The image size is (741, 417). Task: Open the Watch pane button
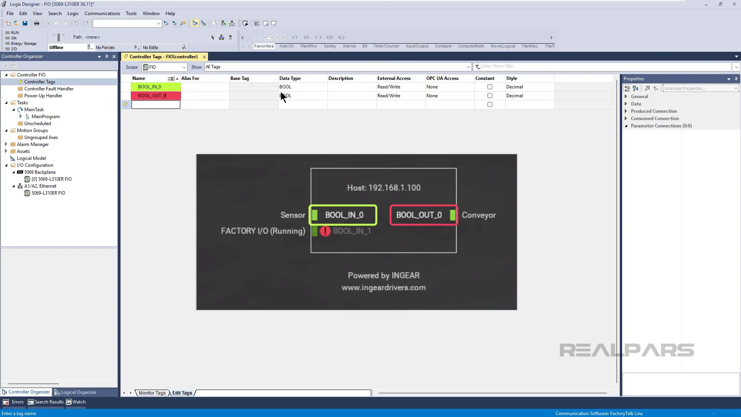tap(76, 402)
